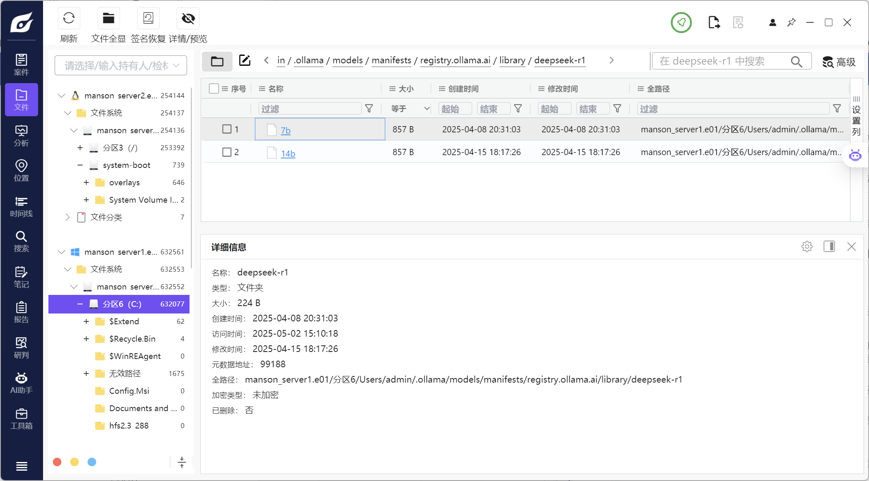
Task: Open the detail panel settings gear
Action: [807, 246]
